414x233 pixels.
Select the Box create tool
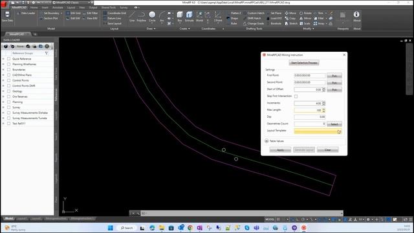(180, 16)
